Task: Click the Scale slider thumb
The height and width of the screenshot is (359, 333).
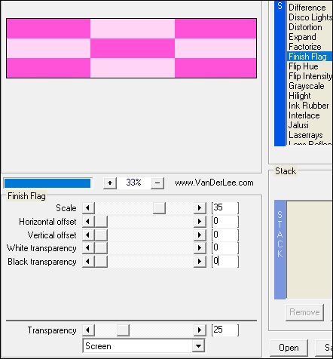Action: 159,208
